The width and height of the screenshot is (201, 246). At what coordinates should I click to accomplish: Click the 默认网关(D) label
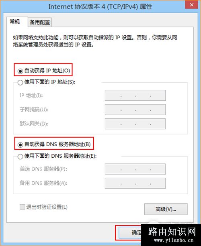pyautogui.click(x=34, y=124)
